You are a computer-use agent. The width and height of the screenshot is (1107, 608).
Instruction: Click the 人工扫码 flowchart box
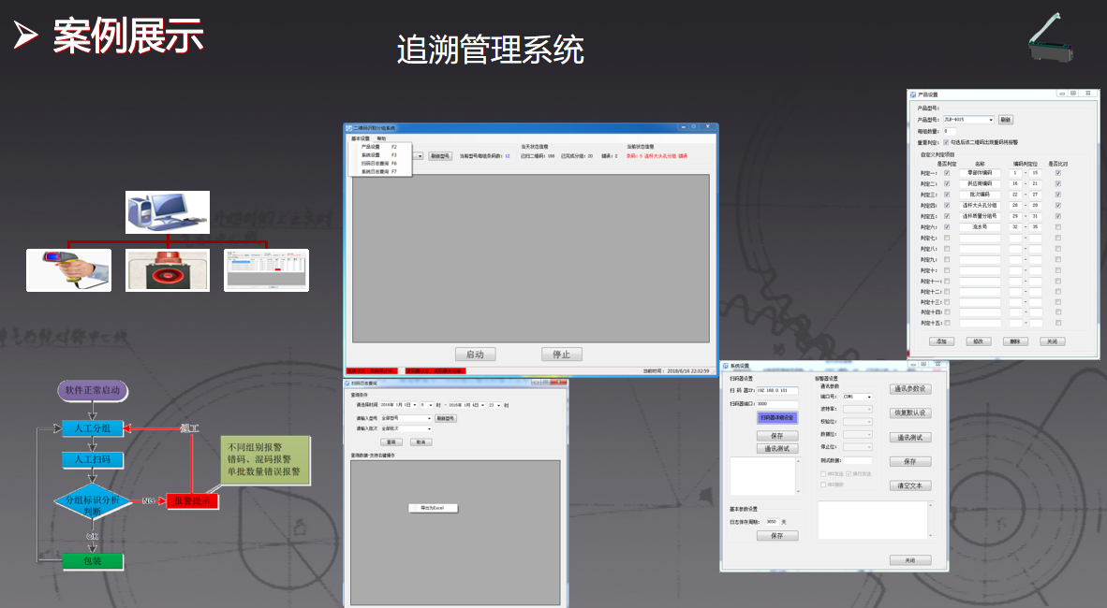[93, 459]
